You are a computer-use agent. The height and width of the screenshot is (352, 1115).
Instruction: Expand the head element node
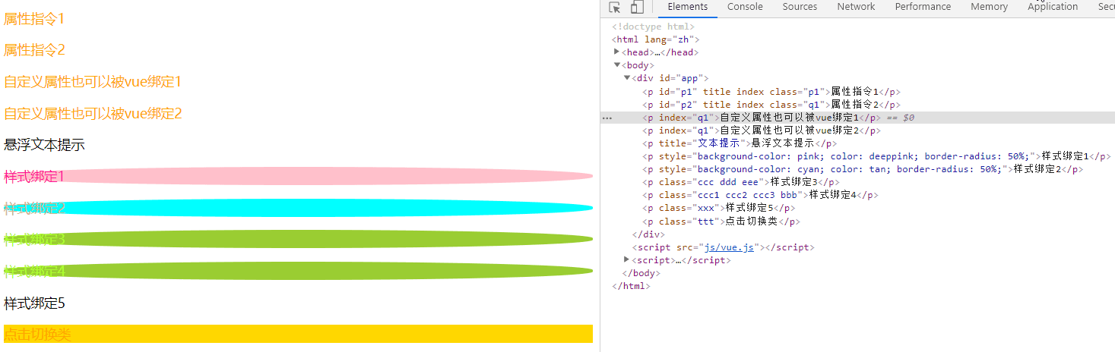click(x=617, y=52)
